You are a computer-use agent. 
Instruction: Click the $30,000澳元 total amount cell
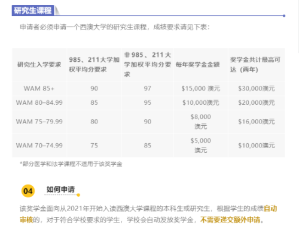coord(257,88)
